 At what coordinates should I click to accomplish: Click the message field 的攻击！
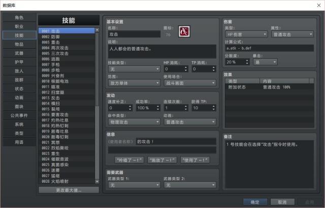176,142
